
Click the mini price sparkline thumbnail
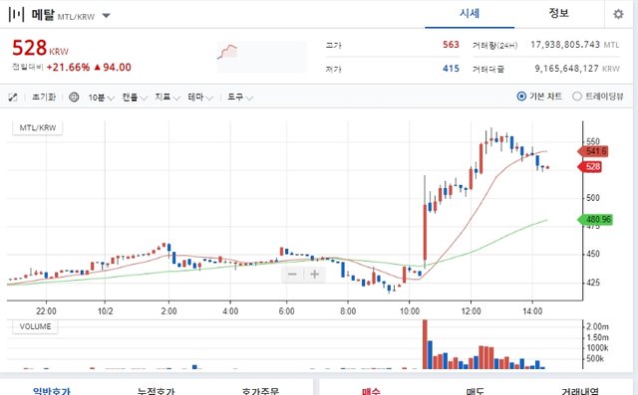pos(261,57)
